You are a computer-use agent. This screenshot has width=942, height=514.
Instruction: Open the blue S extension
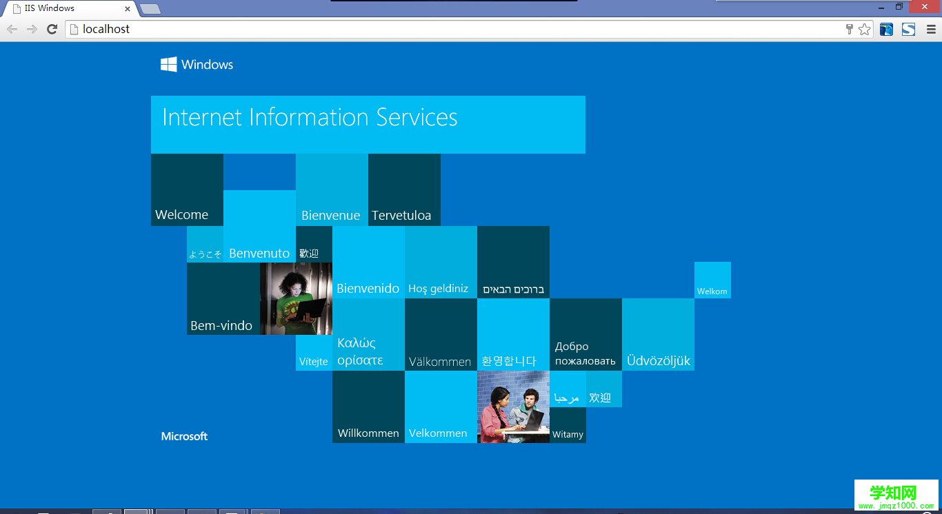908,29
